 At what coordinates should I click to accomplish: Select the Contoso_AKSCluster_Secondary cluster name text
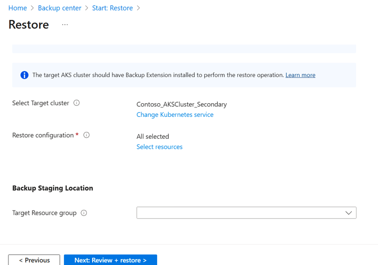(181, 104)
